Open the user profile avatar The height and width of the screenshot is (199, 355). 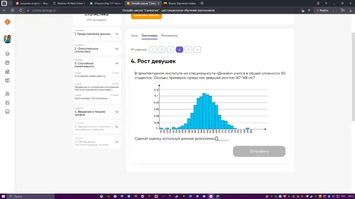coord(7,39)
